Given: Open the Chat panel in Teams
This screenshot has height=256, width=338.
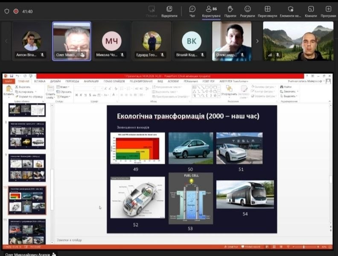Looking at the screenshot, I should click(x=192, y=11).
